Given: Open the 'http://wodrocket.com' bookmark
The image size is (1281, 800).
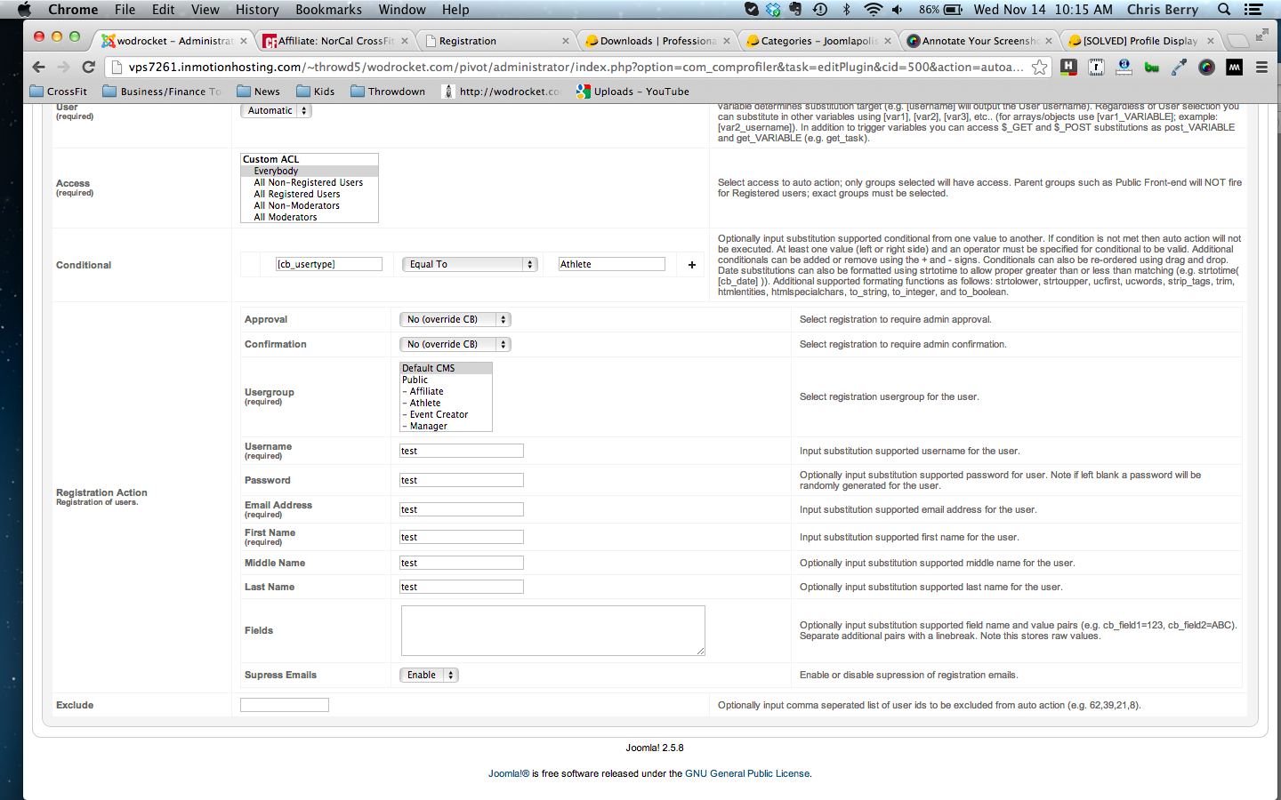Looking at the screenshot, I should (501, 92).
